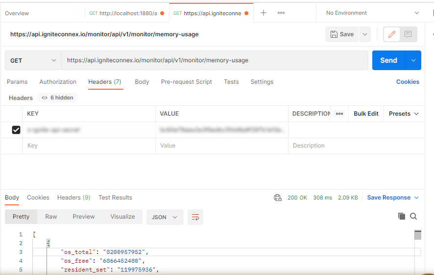Click the request URL input field

click(215, 60)
